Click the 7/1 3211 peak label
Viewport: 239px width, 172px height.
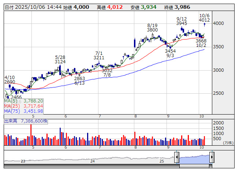[x=99, y=56]
